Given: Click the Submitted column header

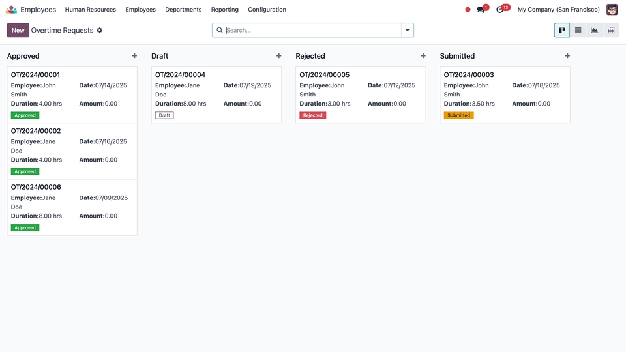Looking at the screenshot, I should [x=457, y=56].
